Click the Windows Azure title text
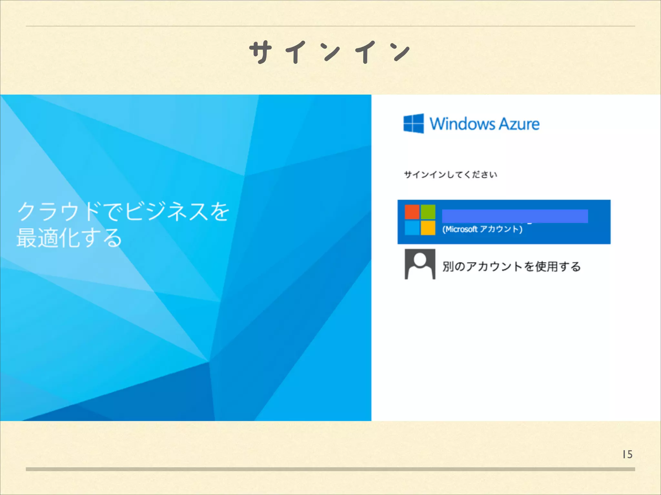The height and width of the screenshot is (495, 661). click(x=484, y=124)
